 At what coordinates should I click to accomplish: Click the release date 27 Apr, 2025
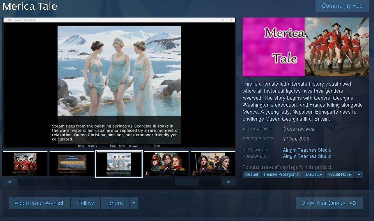296,139
